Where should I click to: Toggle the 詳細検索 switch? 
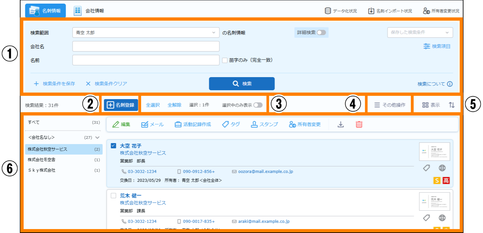(x=321, y=32)
